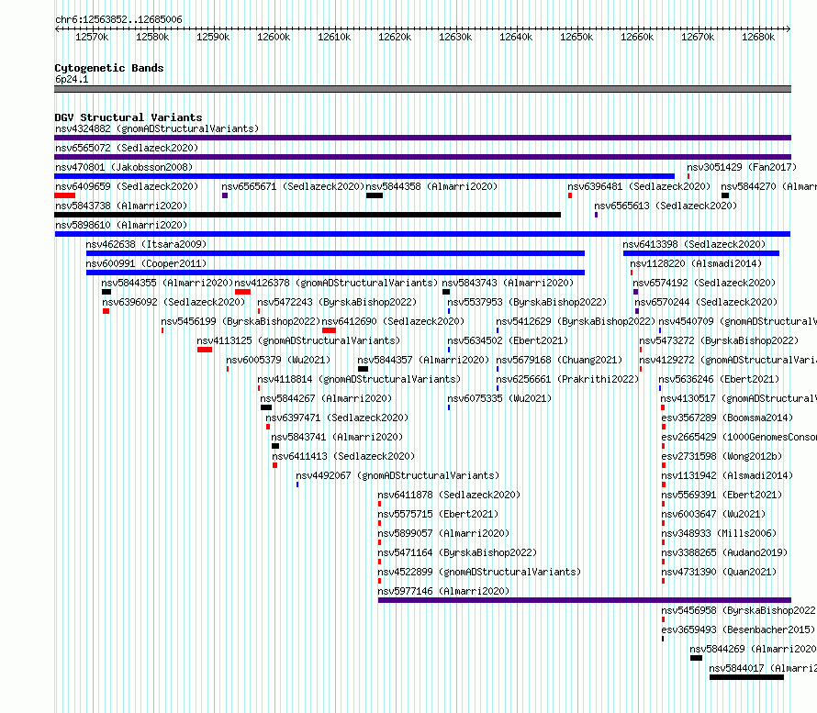This screenshot has width=817, height=713.
Task: Click the 12620k mark on the ruler
Action: tap(395, 37)
